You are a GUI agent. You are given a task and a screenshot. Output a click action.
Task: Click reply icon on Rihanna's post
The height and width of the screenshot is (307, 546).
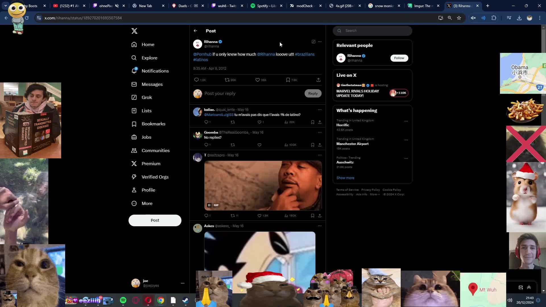pyautogui.click(x=197, y=80)
